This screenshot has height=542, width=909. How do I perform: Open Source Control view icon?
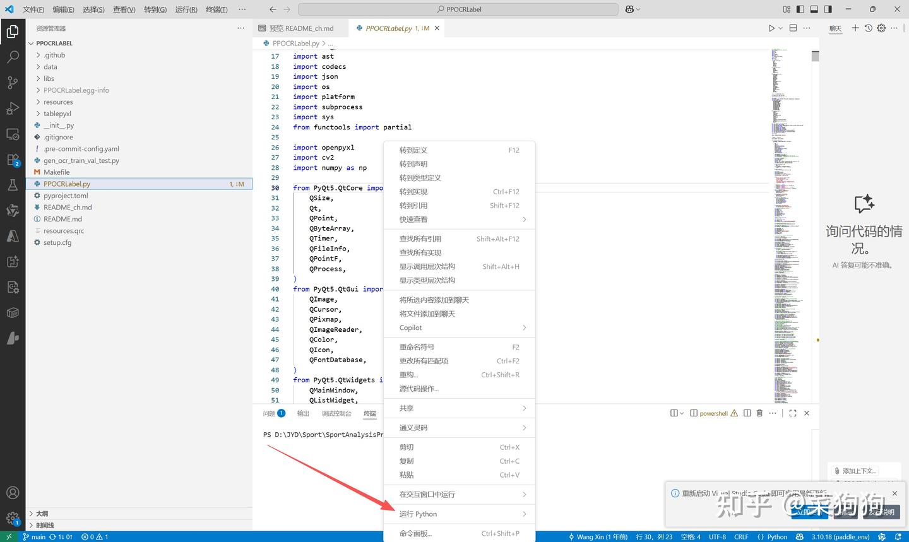pyautogui.click(x=13, y=83)
